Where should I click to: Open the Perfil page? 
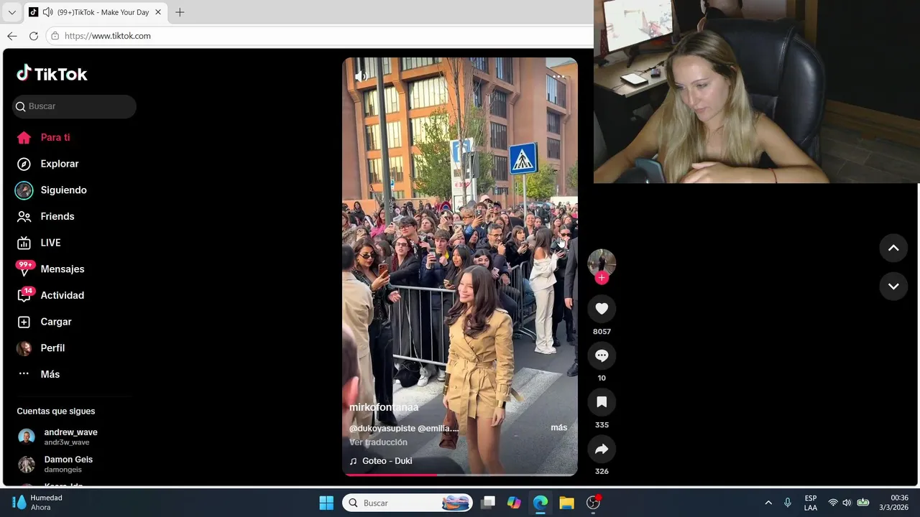pyautogui.click(x=41, y=348)
